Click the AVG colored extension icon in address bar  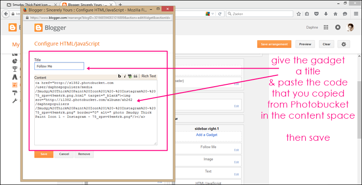[x=208, y=14]
